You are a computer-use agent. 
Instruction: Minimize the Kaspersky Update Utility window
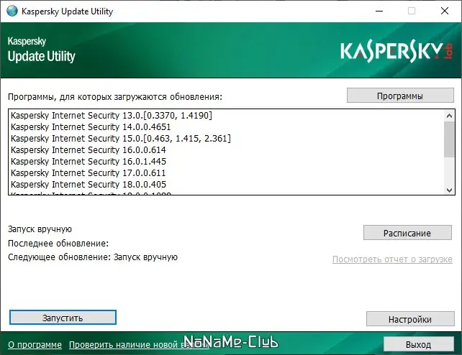[x=379, y=11]
